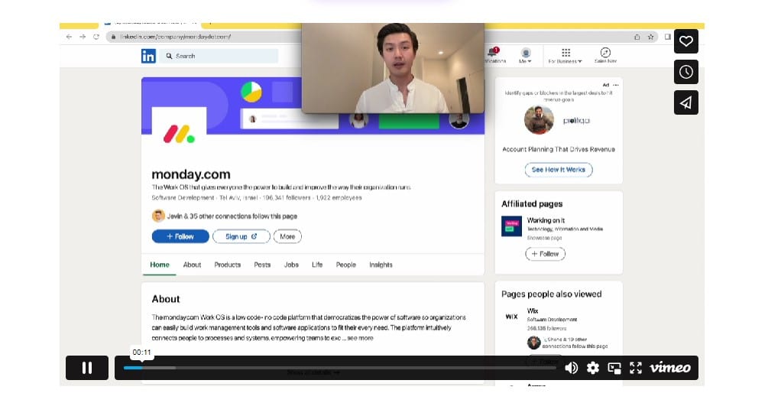The image size is (768, 416).
Task: Open the video settings gear
Action: (x=592, y=368)
